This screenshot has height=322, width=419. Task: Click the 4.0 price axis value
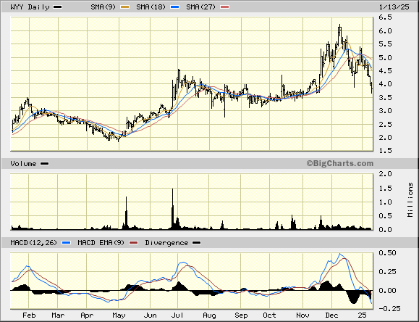(385, 84)
